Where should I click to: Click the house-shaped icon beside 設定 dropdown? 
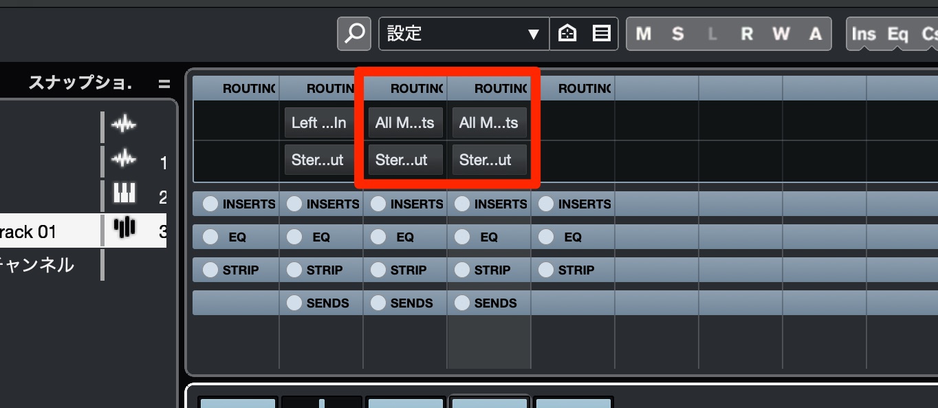(567, 34)
